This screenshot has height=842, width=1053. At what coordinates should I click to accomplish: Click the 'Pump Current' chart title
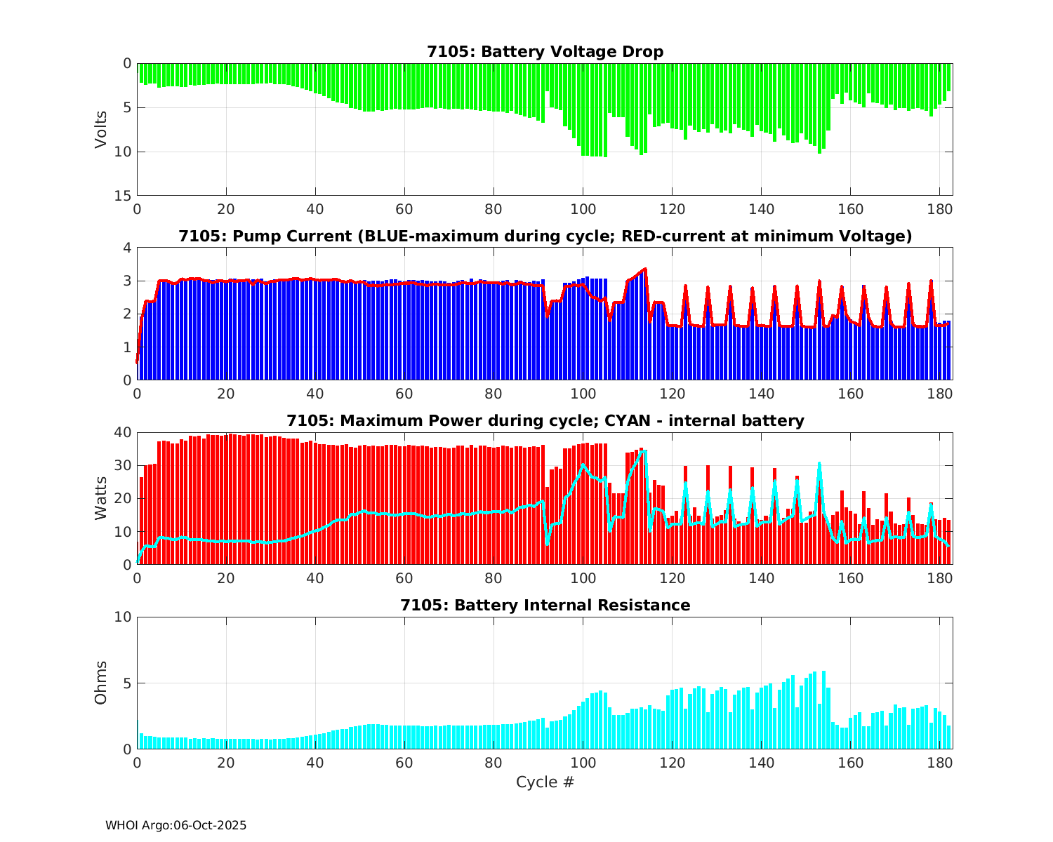[545, 236]
